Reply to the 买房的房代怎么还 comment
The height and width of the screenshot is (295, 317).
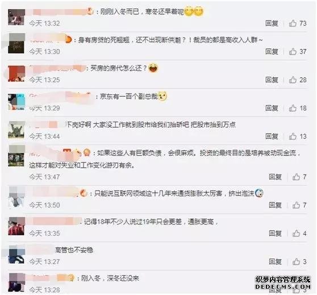pos(272,80)
